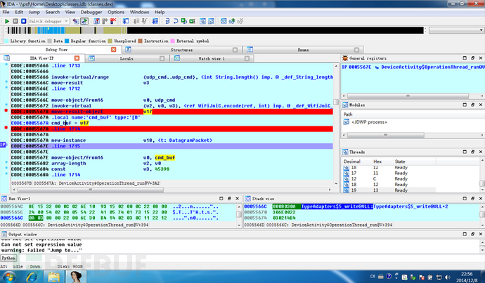Image resolution: width=485 pixels, height=283 pixels.
Task: Click the highlighted cmd_buf operand in disassembly
Action: pyautogui.click(x=165, y=157)
